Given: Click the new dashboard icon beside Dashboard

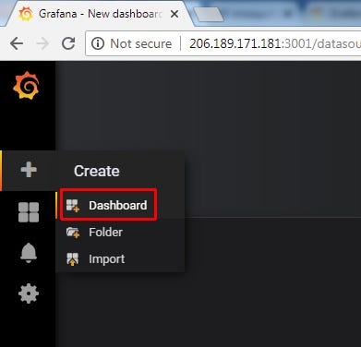Looking at the screenshot, I should (x=73, y=206).
